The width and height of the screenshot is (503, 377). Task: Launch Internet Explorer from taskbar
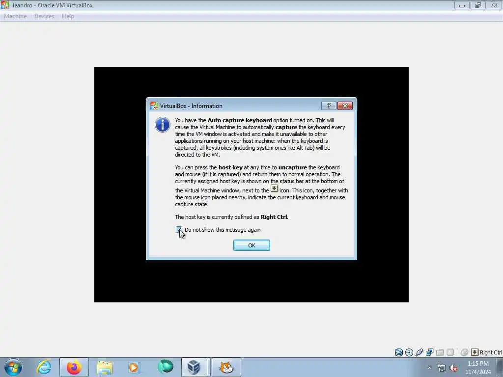pos(44,367)
